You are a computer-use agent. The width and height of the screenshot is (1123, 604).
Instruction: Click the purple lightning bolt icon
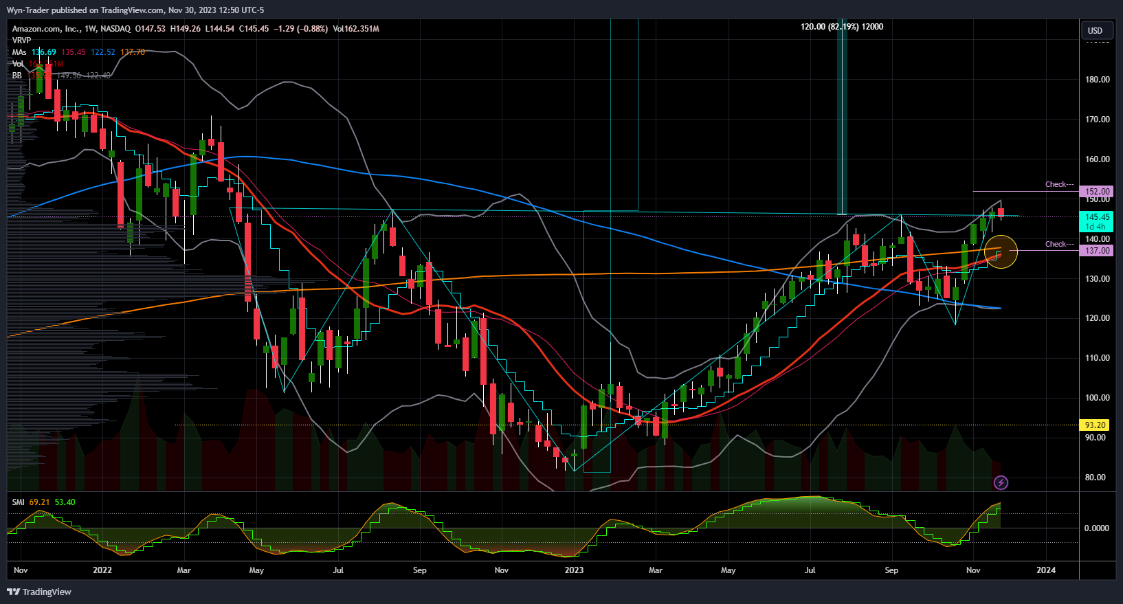(x=1001, y=483)
